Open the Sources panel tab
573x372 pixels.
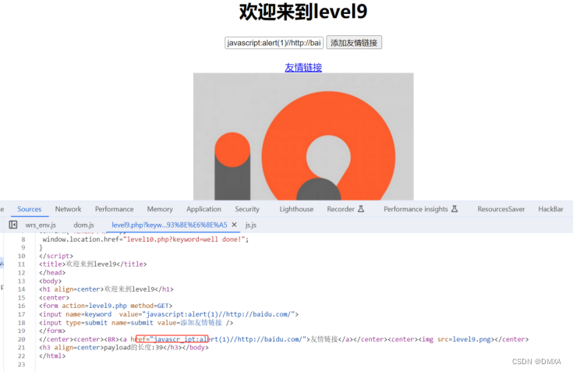pyautogui.click(x=30, y=209)
